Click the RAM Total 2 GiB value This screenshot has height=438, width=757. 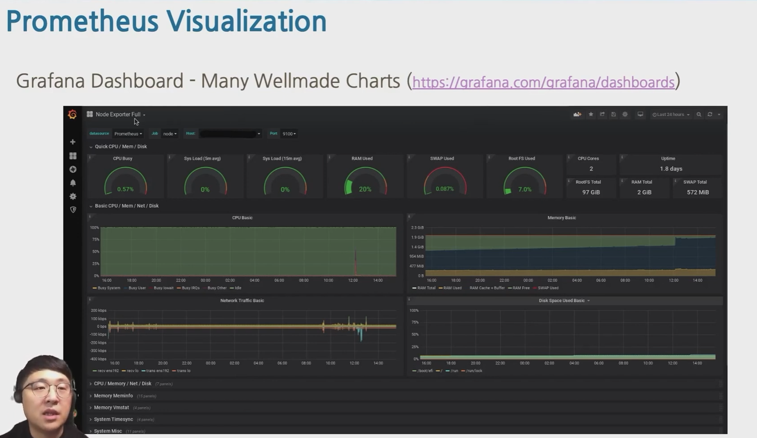click(x=644, y=192)
